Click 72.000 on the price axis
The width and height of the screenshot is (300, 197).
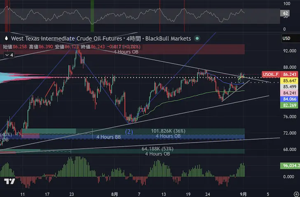[290, 133]
